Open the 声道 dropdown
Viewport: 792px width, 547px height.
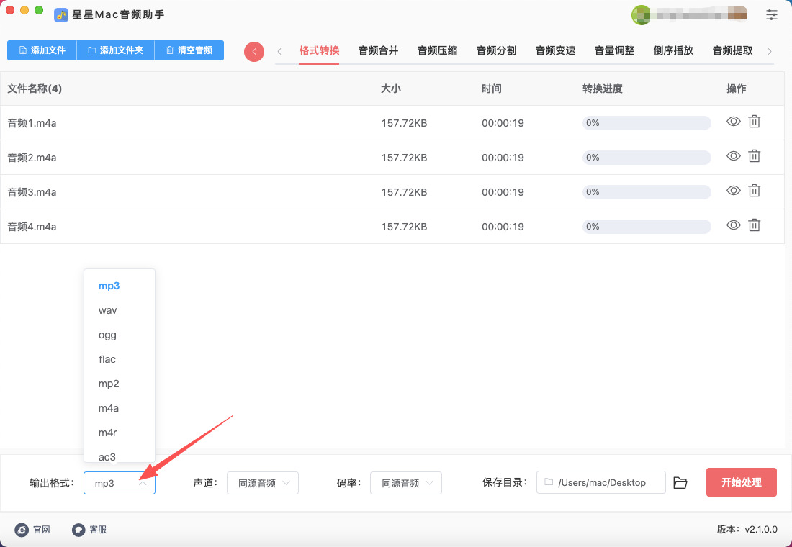coord(263,483)
